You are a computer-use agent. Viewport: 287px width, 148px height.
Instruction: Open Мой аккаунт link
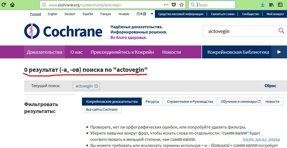[x=275, y=14]
